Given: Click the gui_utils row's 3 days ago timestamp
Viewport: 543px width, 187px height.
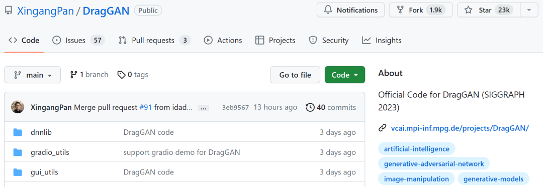Looking at the screenshot, I should tap(338, 172).
